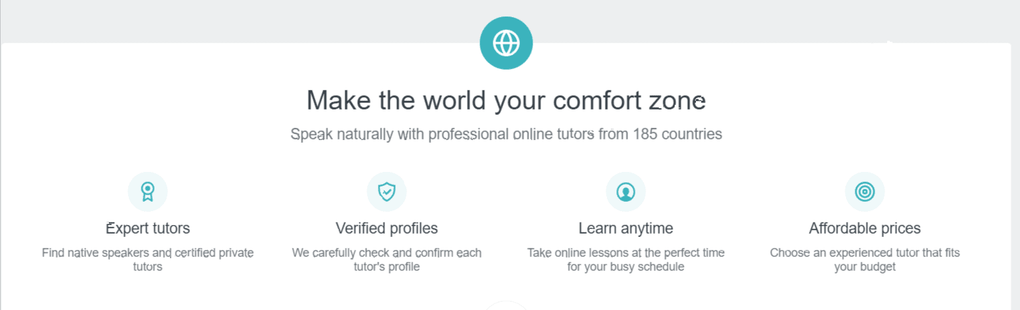Click the 'Make the world your comfort zone' heading

click(506, 100)
